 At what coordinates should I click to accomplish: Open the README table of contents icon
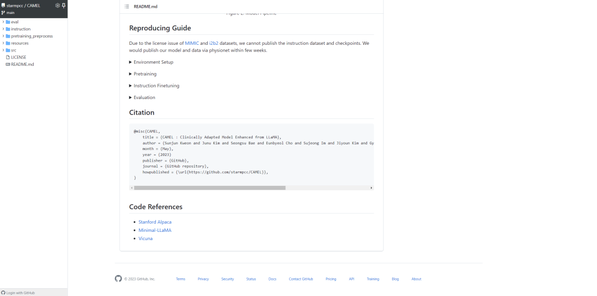point(127,7)
